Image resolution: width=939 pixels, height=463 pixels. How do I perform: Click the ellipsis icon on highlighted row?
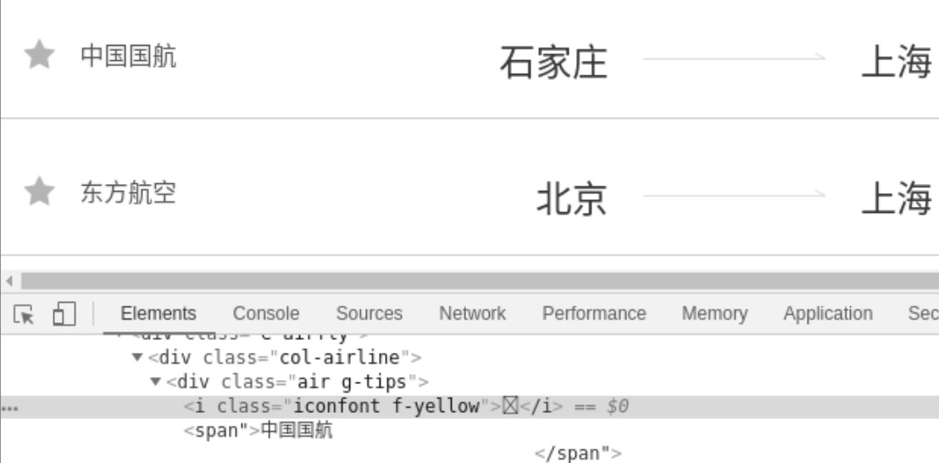pos(9,409)
